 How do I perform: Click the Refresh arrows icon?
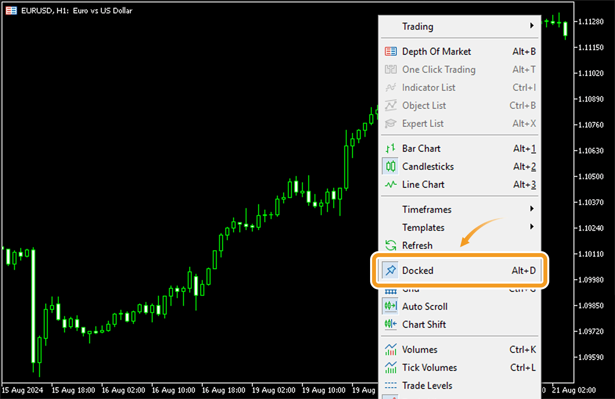click(x=390, y=246)
